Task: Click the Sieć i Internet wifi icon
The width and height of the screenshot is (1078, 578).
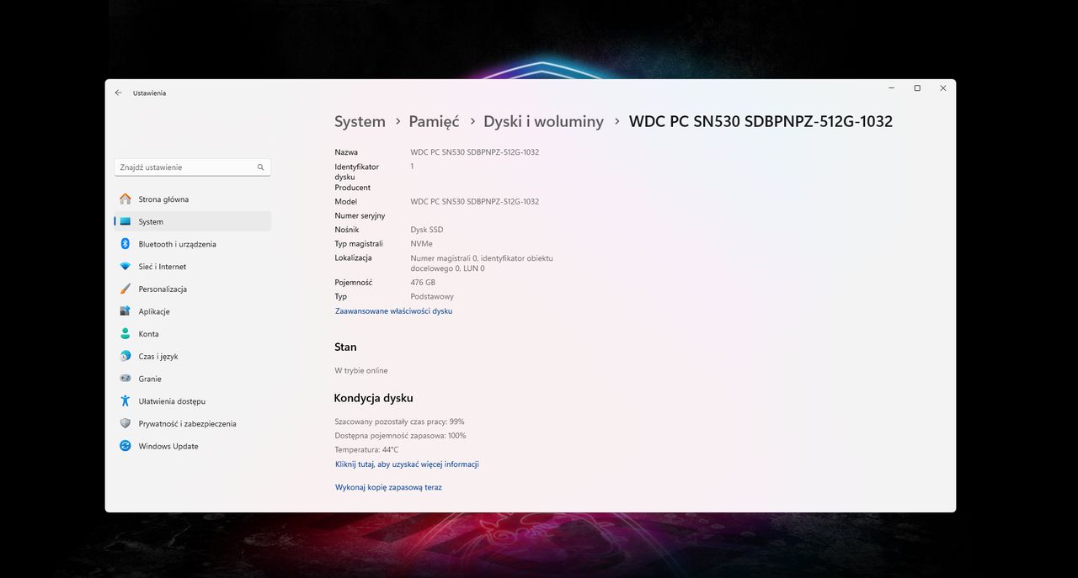Action: (x=125, y=267)
